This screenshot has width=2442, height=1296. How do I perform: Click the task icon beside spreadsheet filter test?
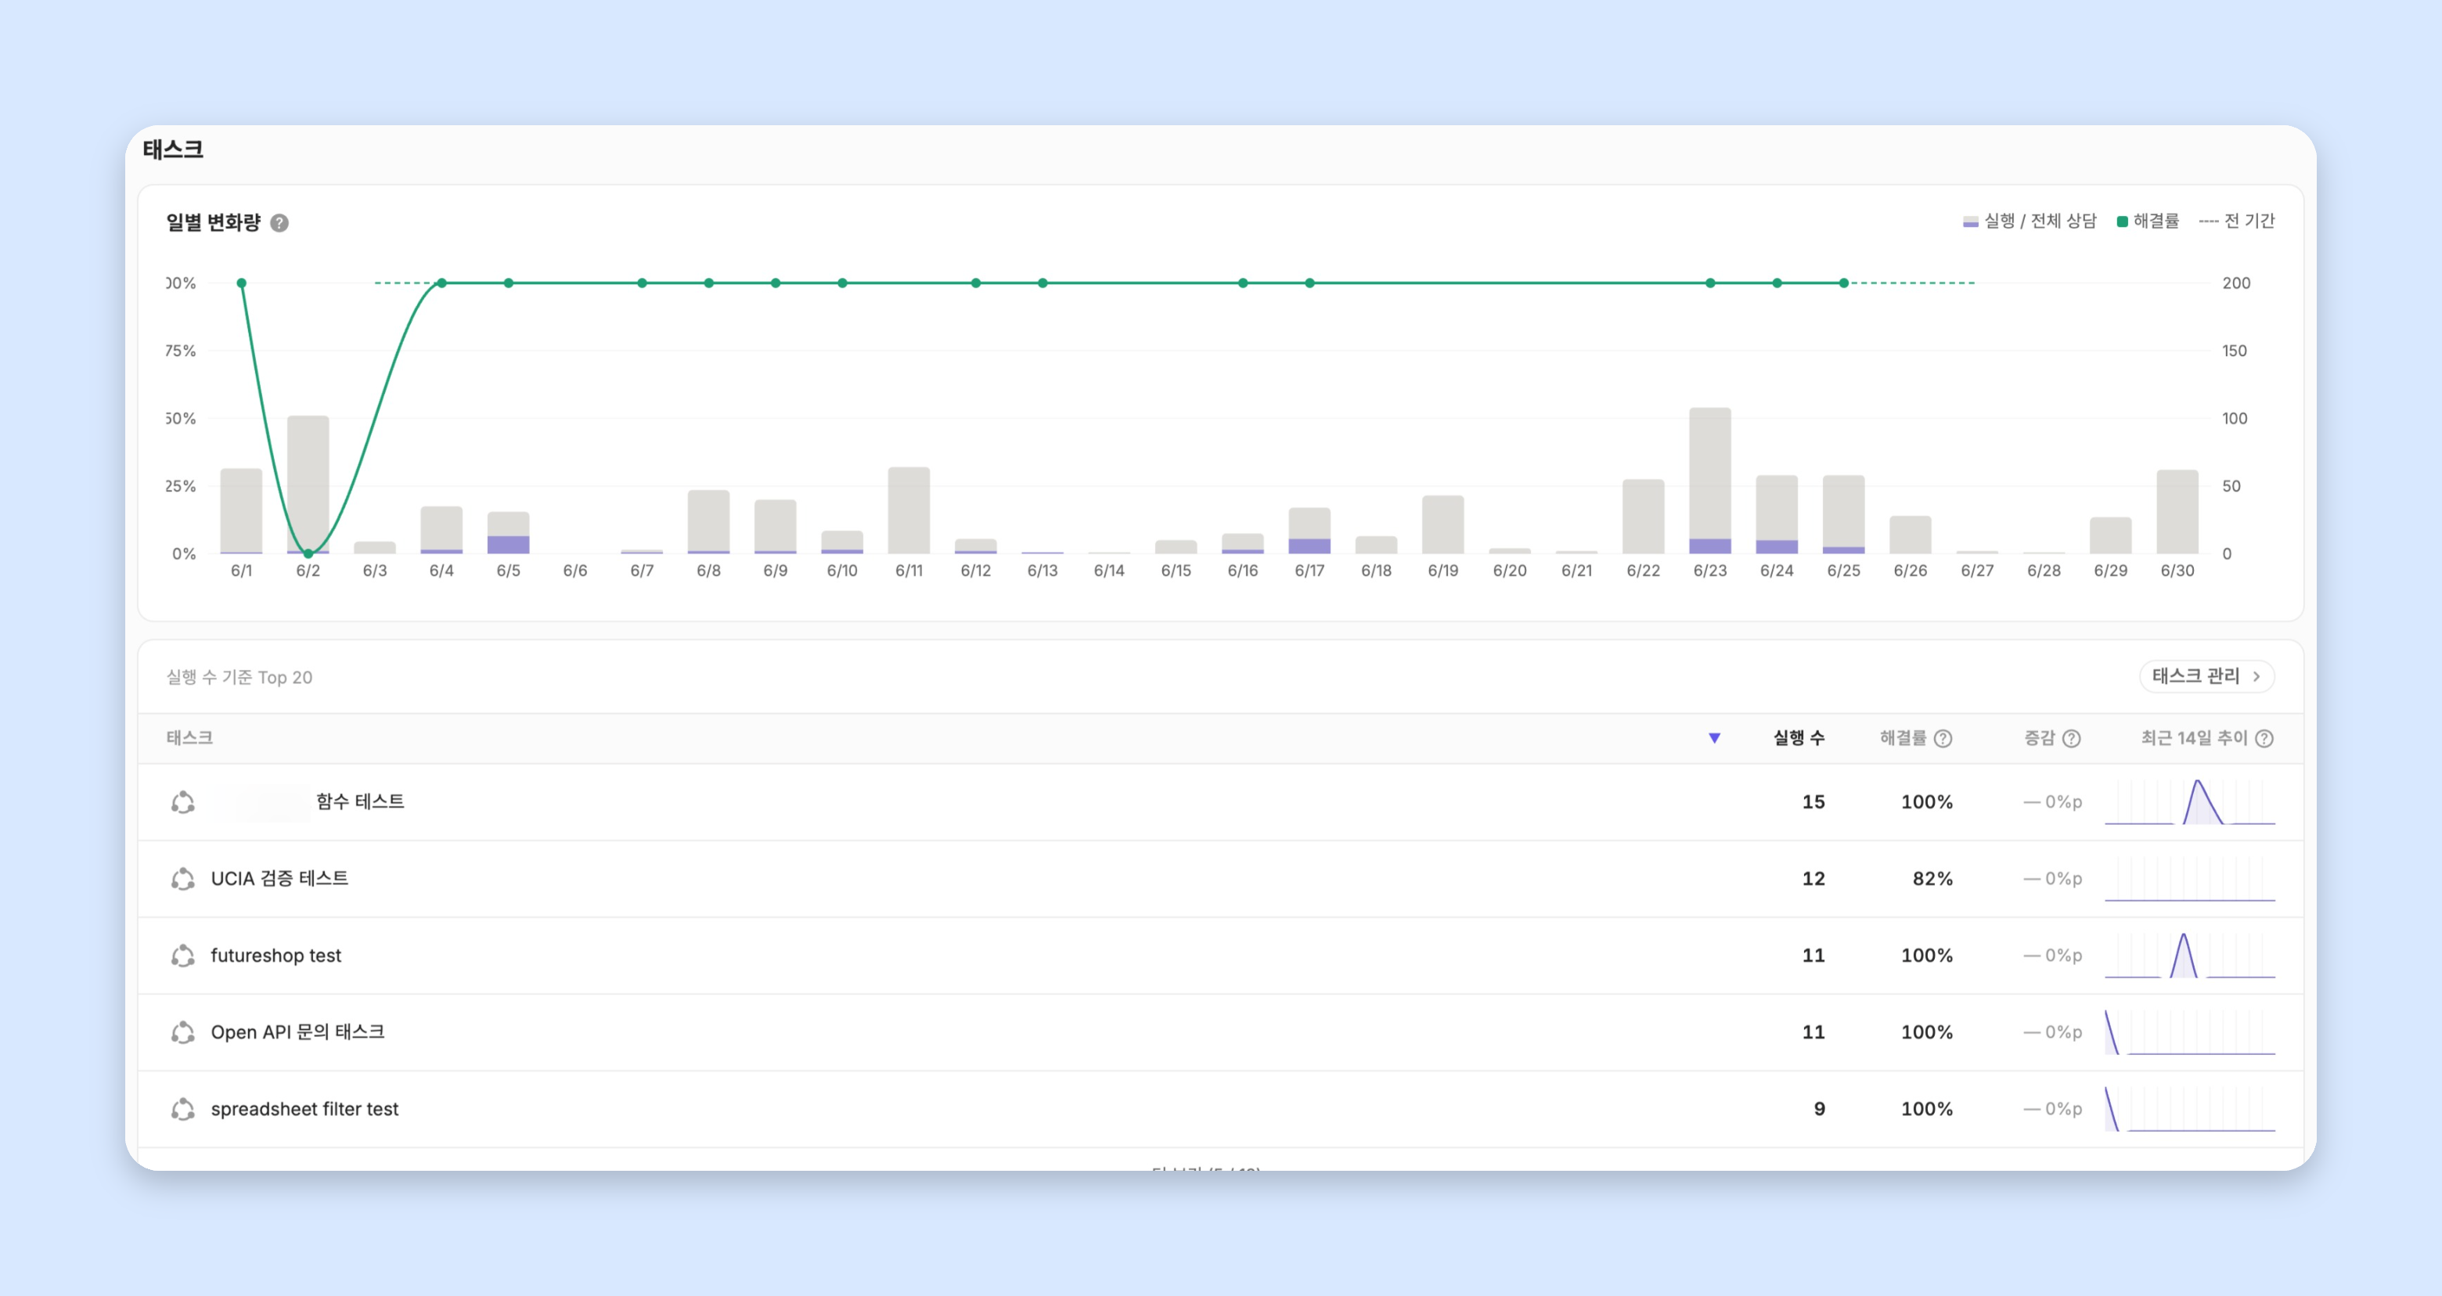pyautogui.click(x=183, y=1109)
